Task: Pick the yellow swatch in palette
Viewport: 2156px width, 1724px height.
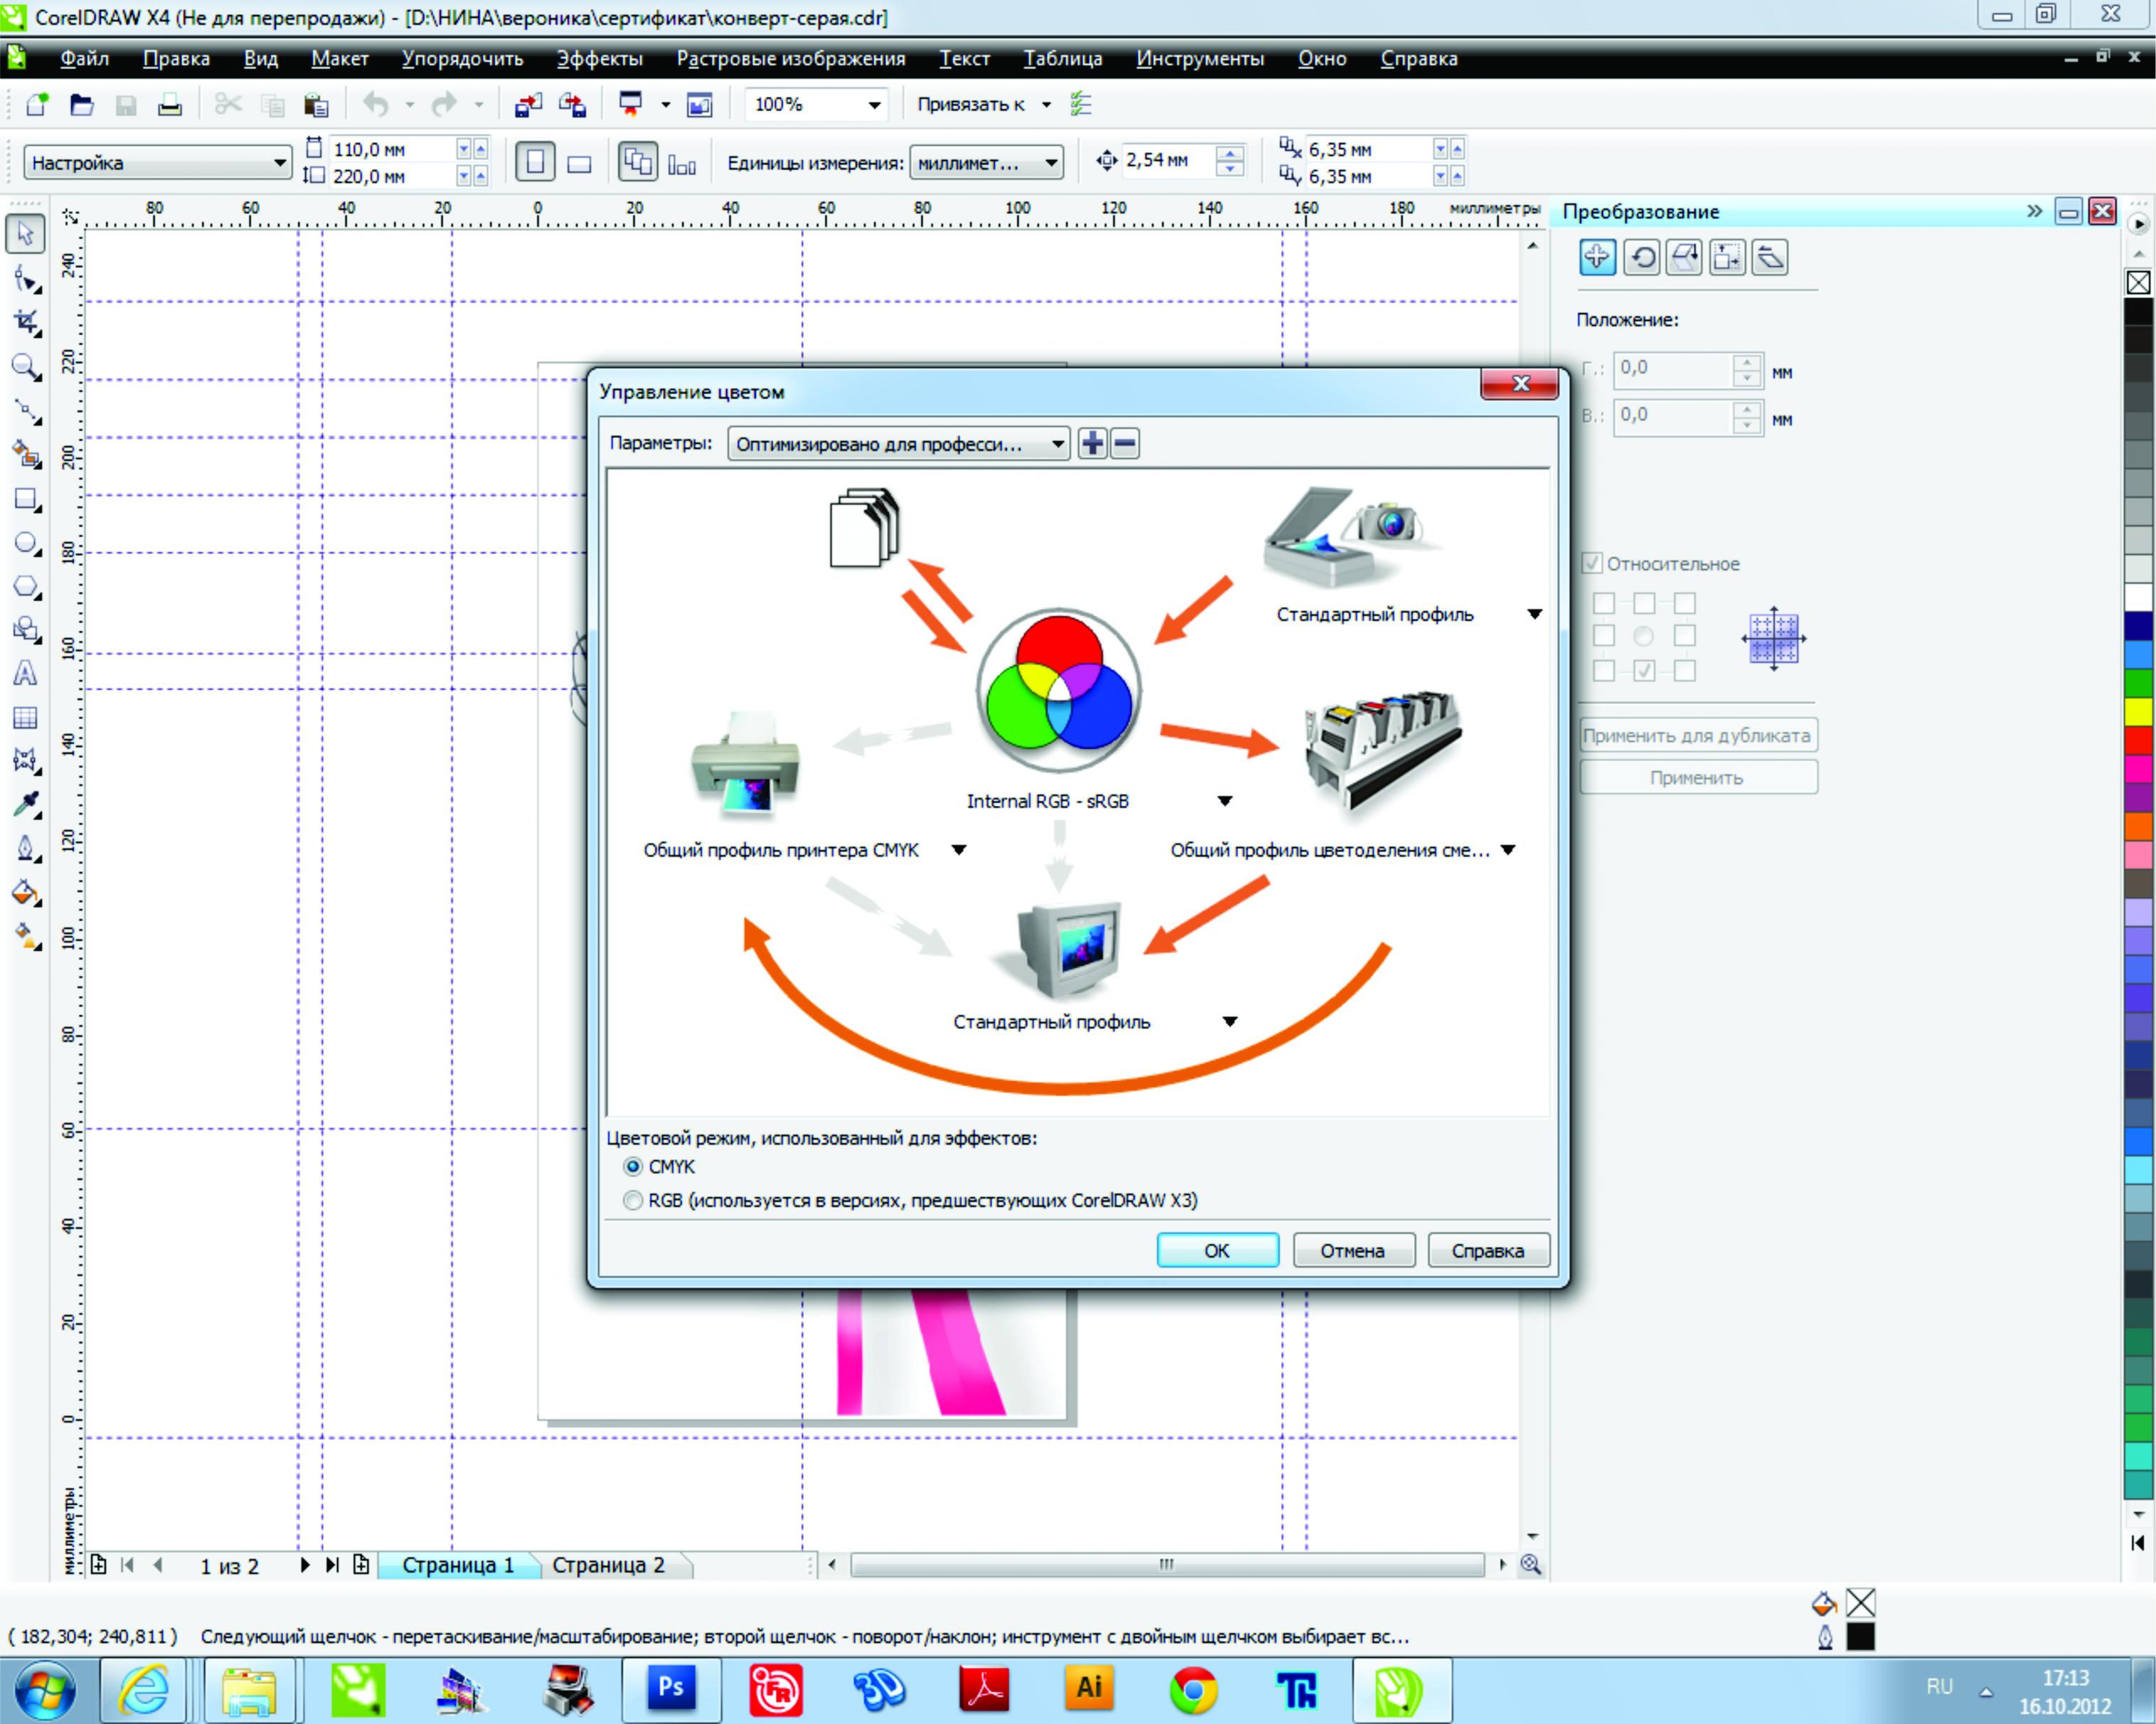Action: point(2139,711)
